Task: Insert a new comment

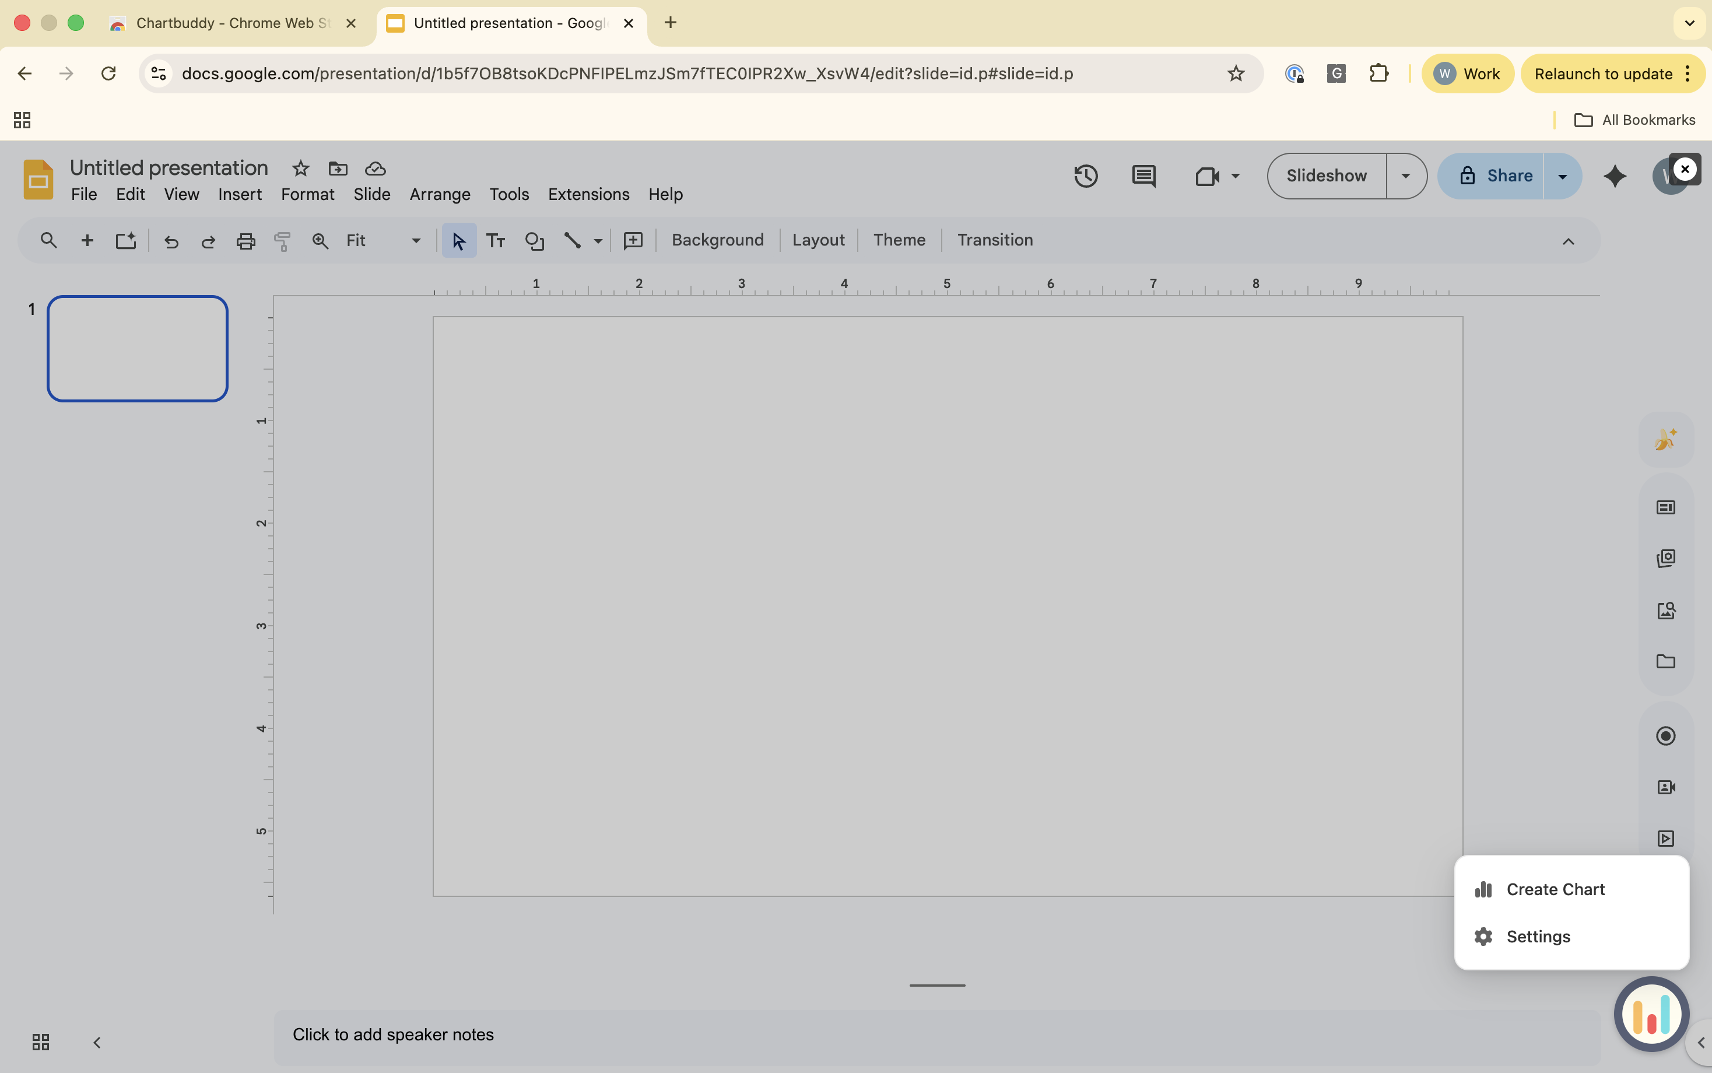Action: (633, 241)
